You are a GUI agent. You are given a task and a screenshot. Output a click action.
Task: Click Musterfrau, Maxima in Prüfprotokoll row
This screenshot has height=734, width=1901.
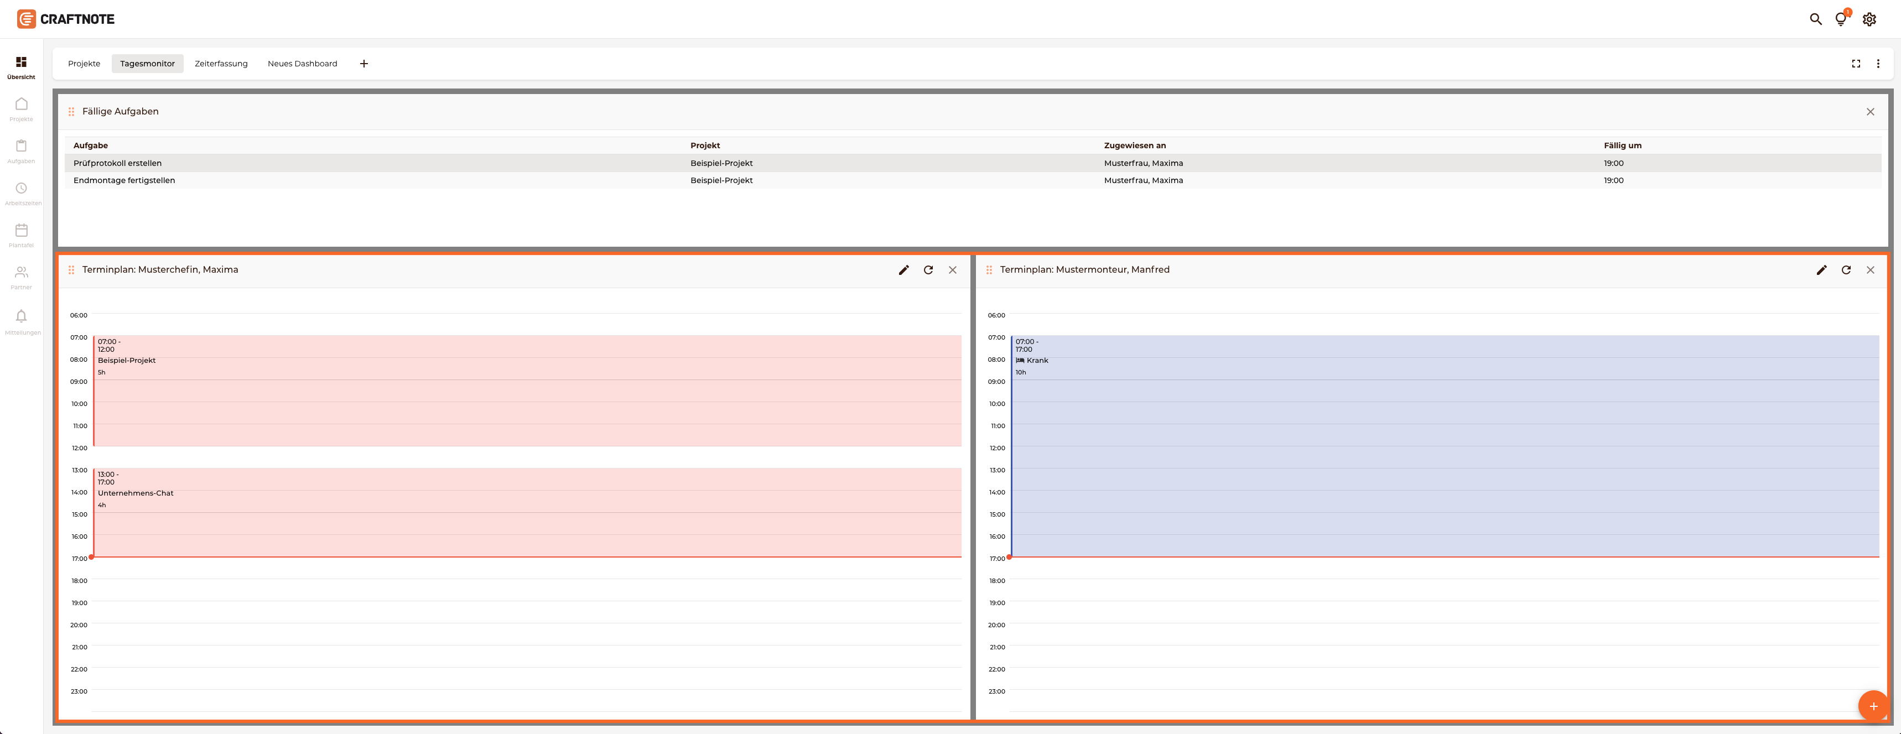tap(1143, 163)
